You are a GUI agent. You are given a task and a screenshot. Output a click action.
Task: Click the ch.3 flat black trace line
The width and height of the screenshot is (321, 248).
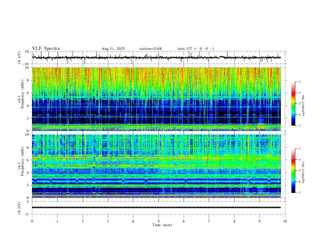[x=156, y=207]
